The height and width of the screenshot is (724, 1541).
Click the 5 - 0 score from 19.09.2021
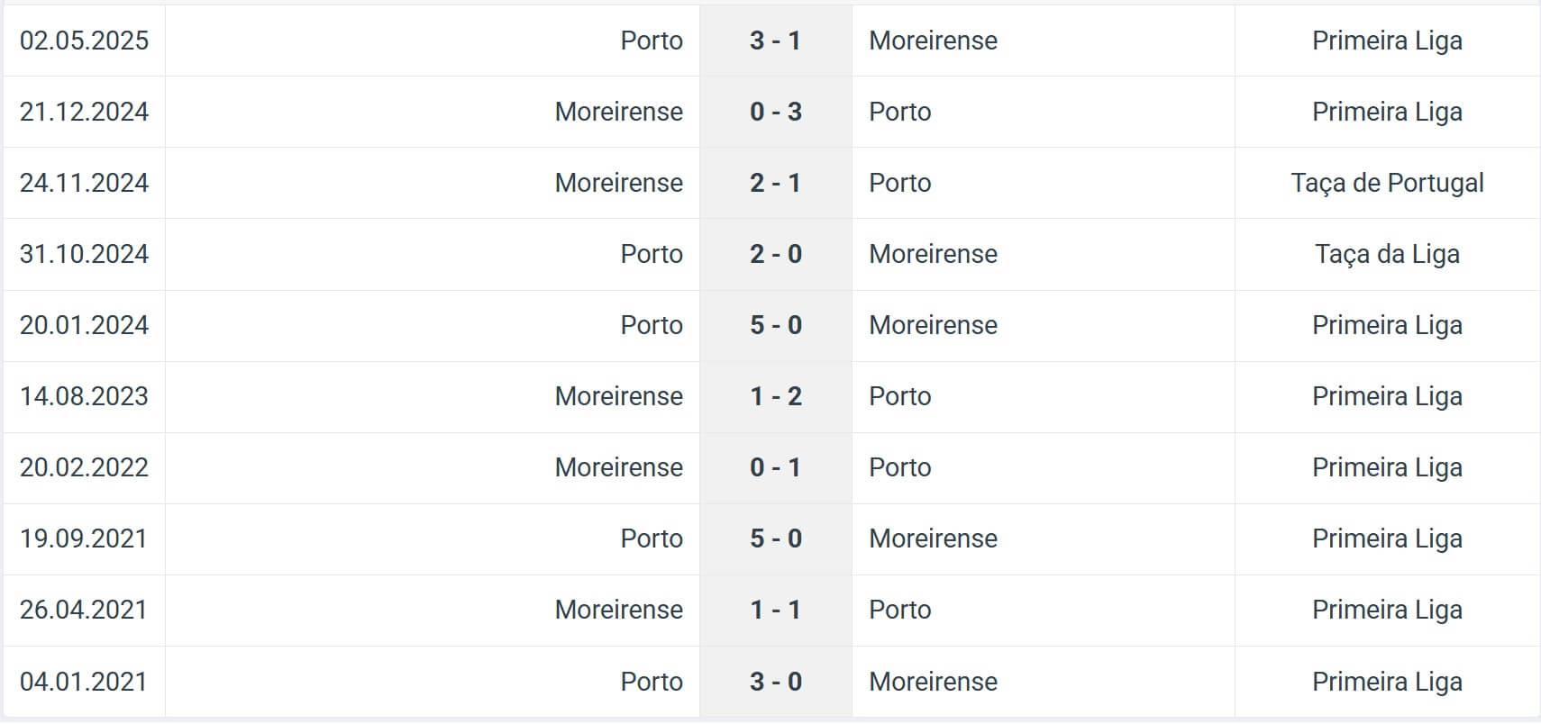(775, 538)
